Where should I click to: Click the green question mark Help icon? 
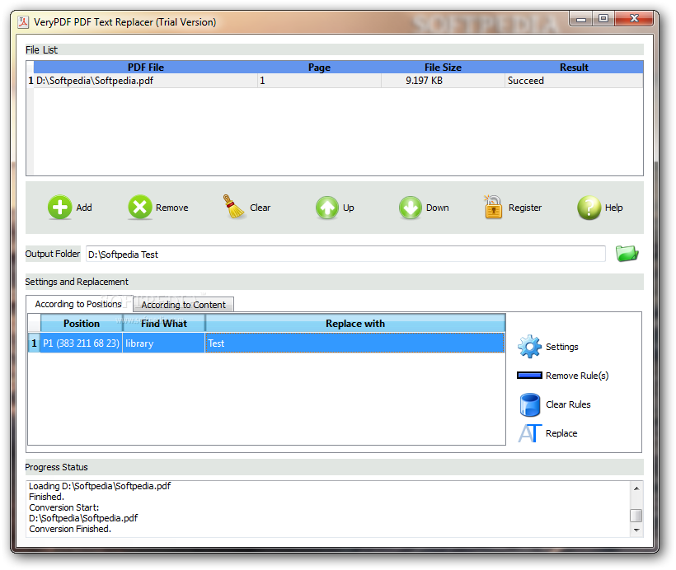point(589,208)
